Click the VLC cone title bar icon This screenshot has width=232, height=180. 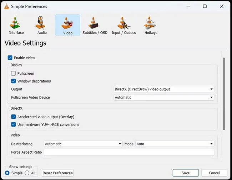6,6
